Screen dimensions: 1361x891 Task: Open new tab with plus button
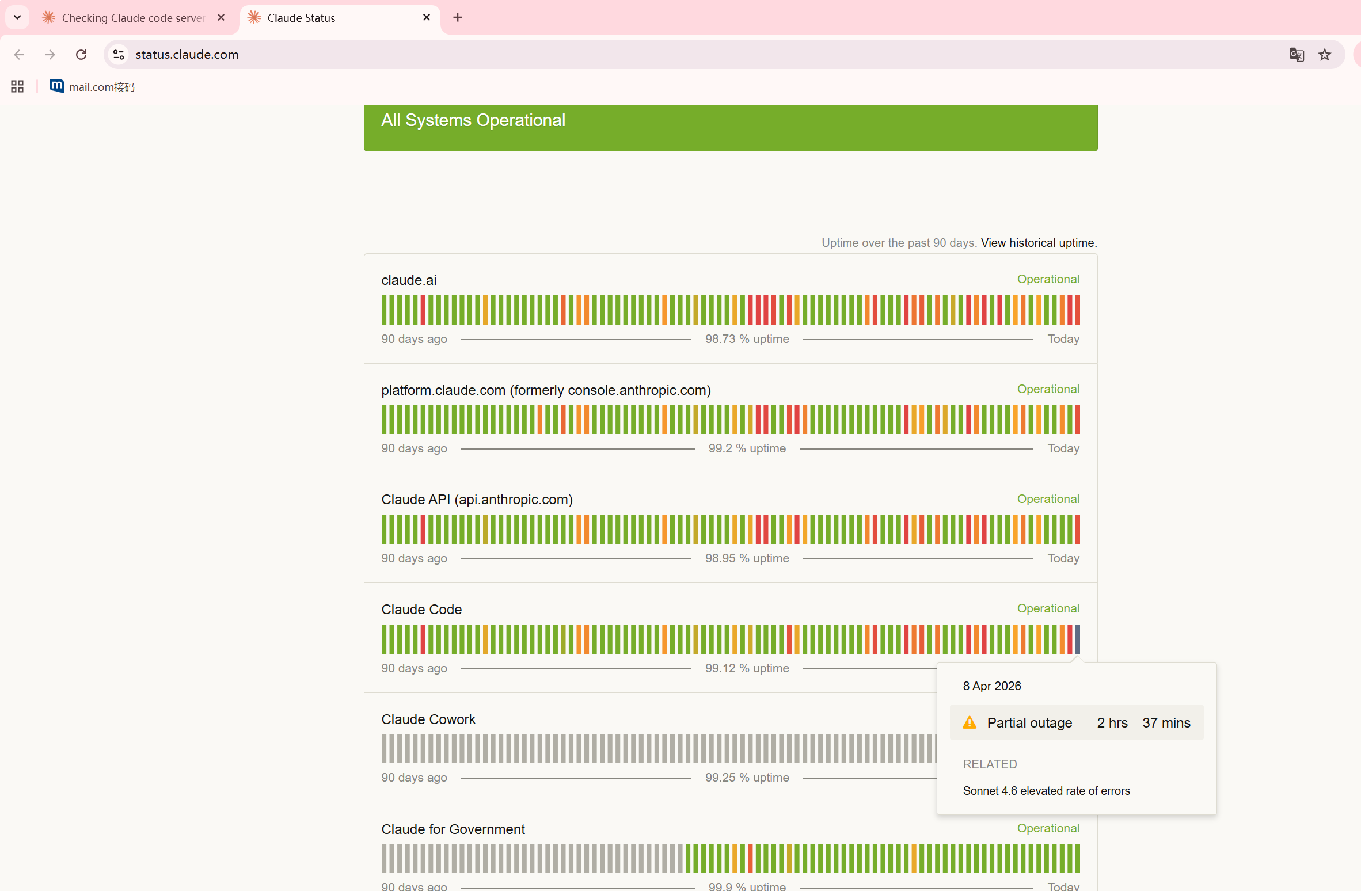click(x=458, y=18)
